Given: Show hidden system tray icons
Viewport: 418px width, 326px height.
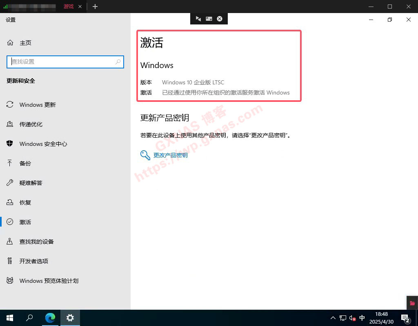Looking at the screenshot, I should point(333,318).
